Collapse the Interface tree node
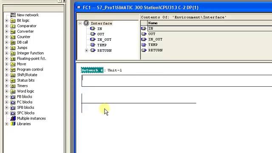 [80, 23]
